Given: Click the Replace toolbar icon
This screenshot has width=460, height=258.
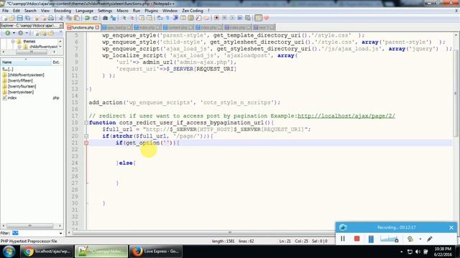Looking at the screenshot, I should [113, 18].
